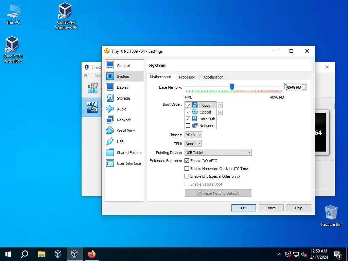Open the Display settings category
The height and width of the screenshot is (261, 348).
pyautogui.click(x=124, y=87)
